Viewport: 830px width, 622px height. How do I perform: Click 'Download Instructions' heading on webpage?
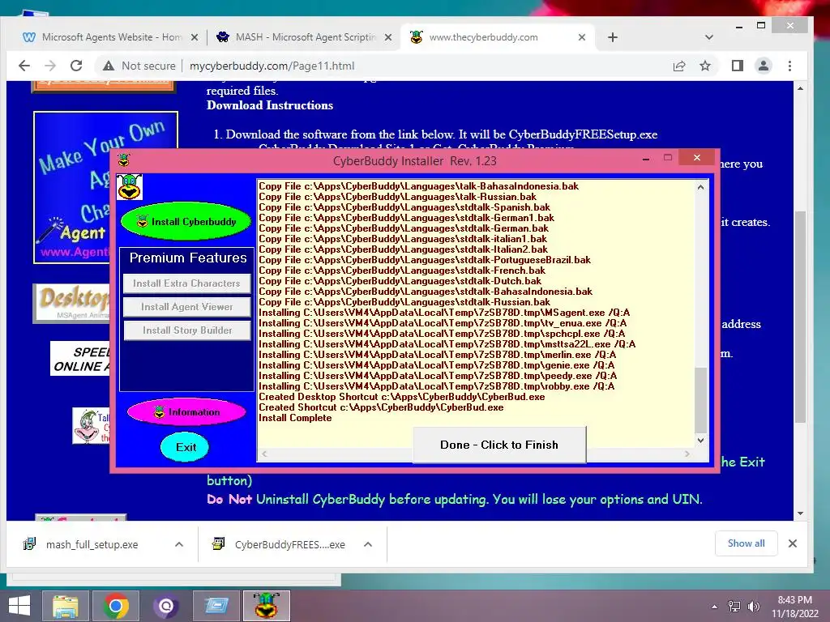pyautogui.click(x=269, y=105)
